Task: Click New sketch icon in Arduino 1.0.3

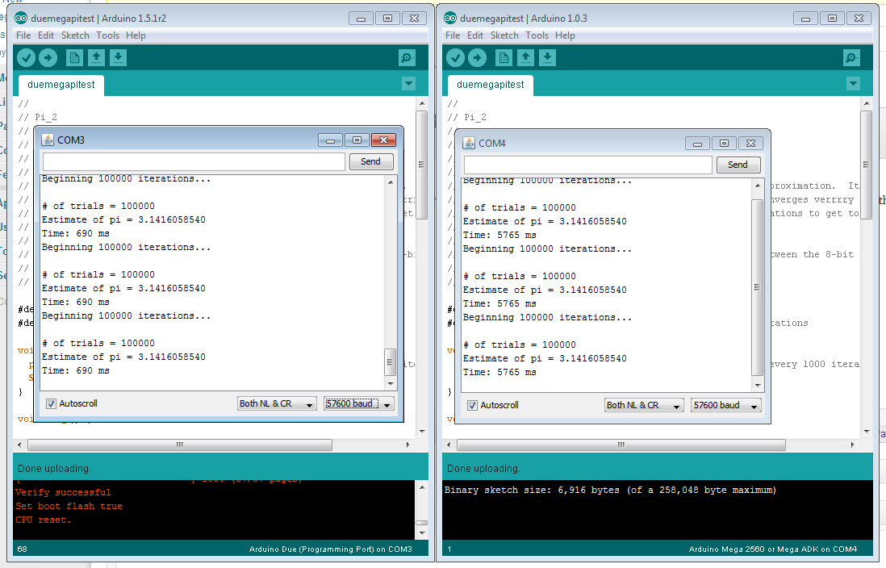Action: coord(504,57)
